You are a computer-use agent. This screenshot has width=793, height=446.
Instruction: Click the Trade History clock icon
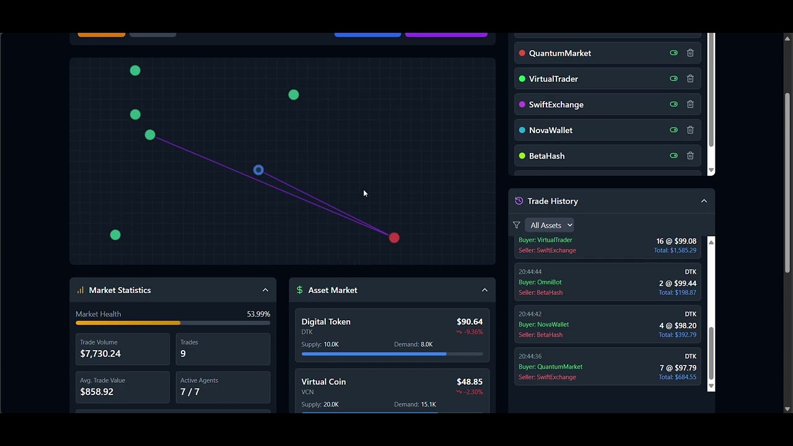pyautogui.click(x=519, y=201)
